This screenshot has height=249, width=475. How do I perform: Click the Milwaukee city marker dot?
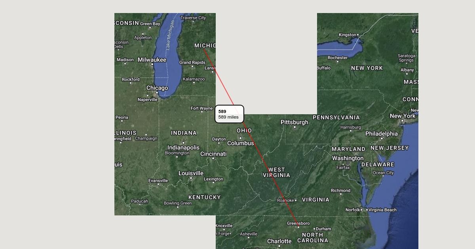(x=152, y=64)
